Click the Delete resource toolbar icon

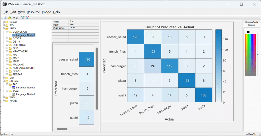(27, 17)
